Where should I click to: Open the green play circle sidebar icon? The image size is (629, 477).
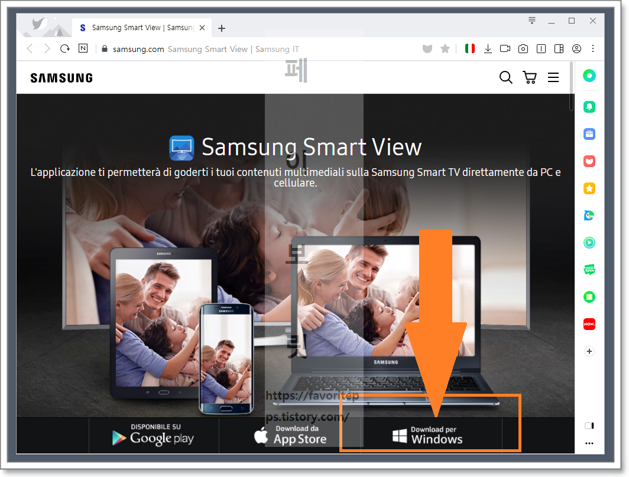(x=589, y=243)
